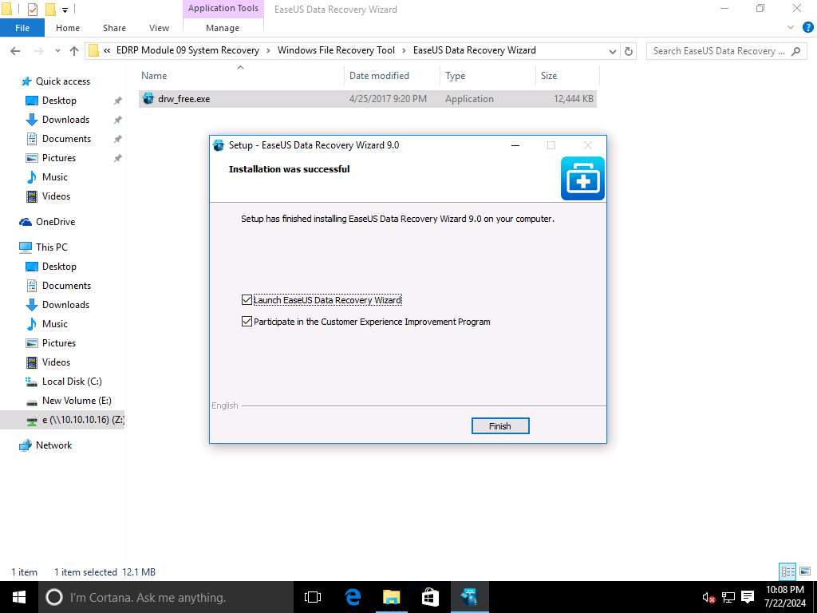This screenshot has height=613, width=817.
Task: Go forward in File Explorer
Action: pos(38,50)
